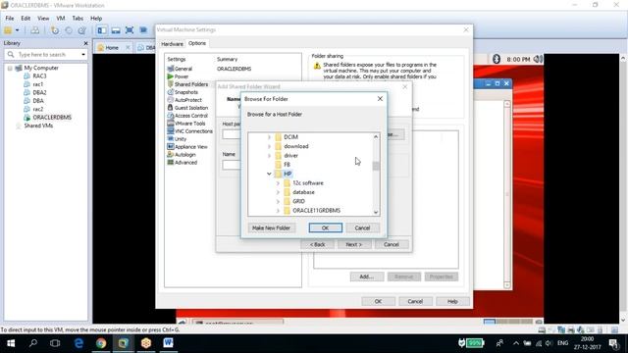Open Word from the taskbar
This screenshot has height=353, width=628.
(168, 343)
